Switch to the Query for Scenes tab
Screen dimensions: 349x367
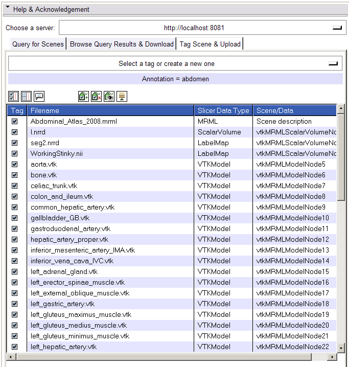tap(38, 44)
